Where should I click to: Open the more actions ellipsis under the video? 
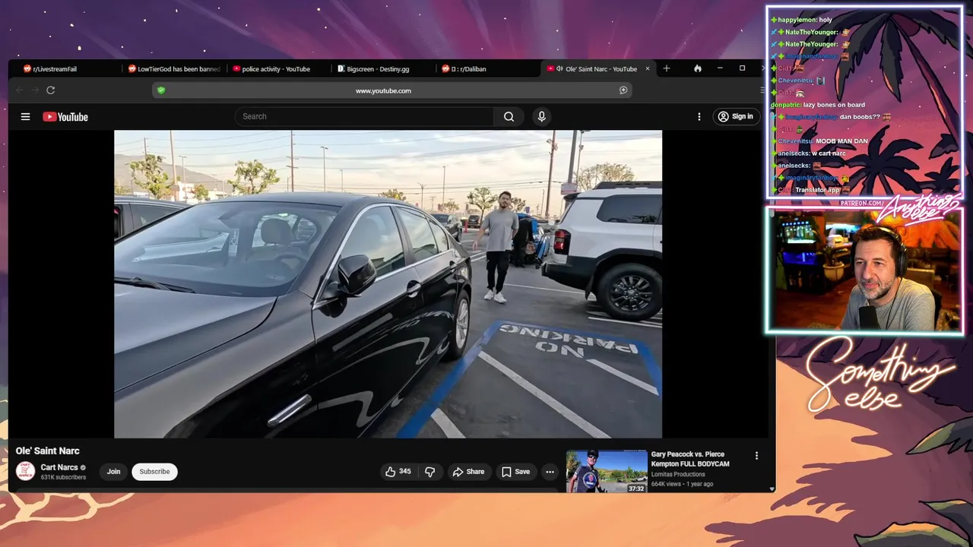pos(550,472)
